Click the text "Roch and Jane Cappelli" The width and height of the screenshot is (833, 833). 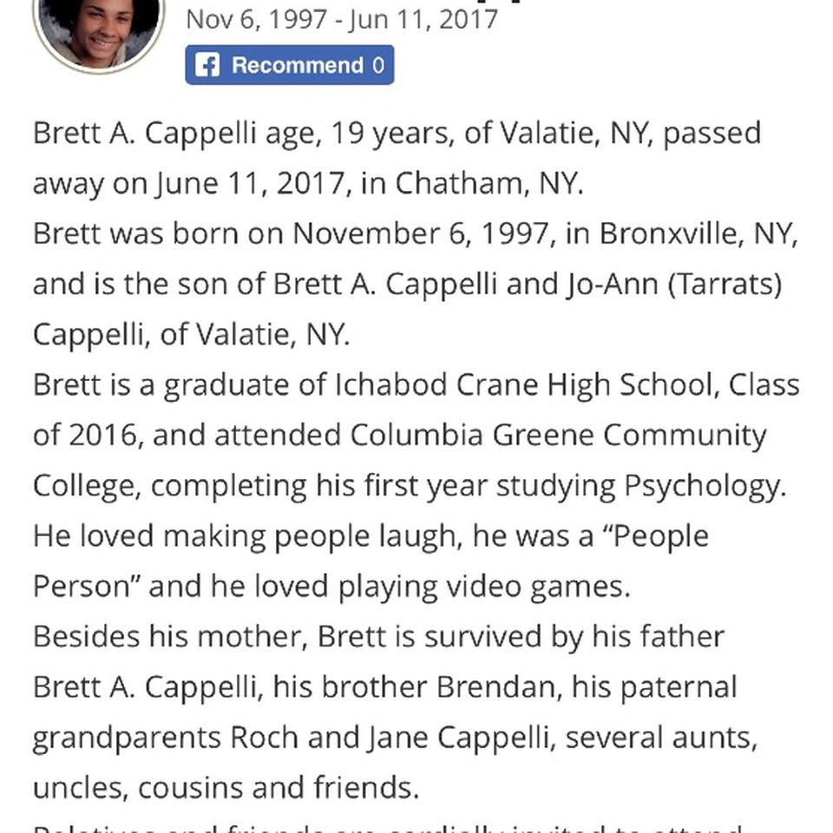pyautogui.click(x=389, y=738)
